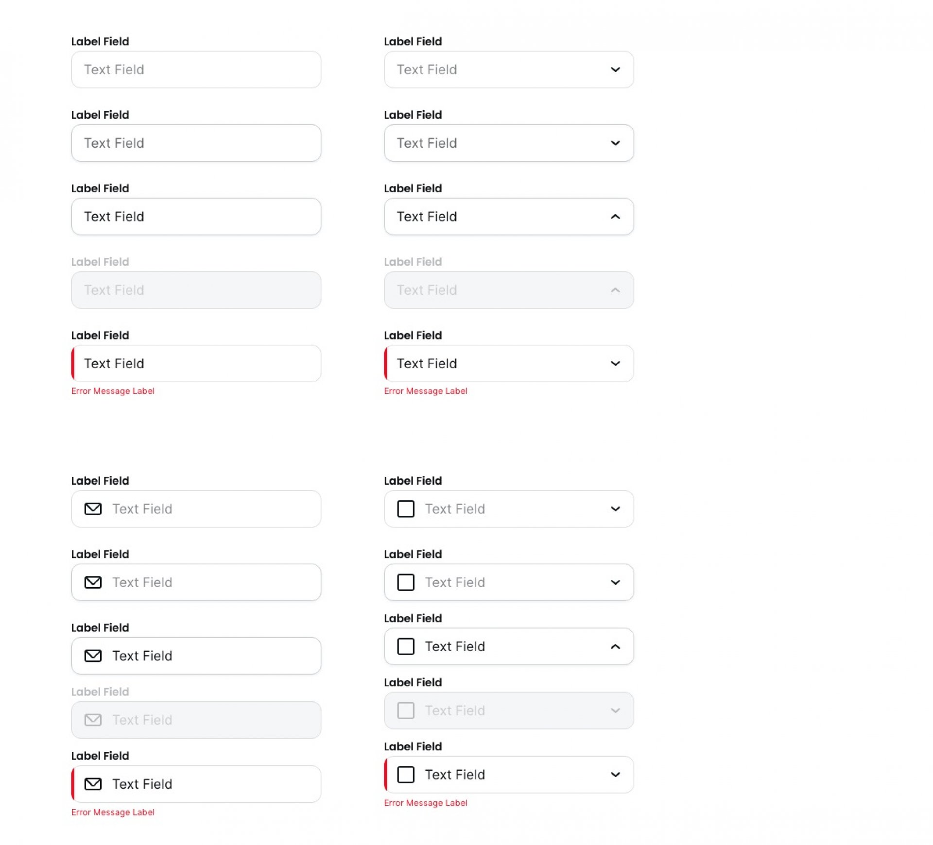The image size is (933, 845).
Task: Click plain disabled grey input without icon or chevron
Action: [x=196, y=290]
